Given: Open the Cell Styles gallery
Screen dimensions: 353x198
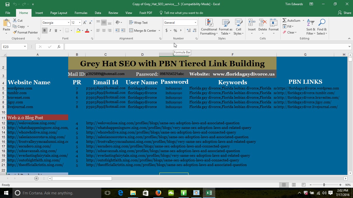Looking at the screenshot, I should tap(238, 27).
